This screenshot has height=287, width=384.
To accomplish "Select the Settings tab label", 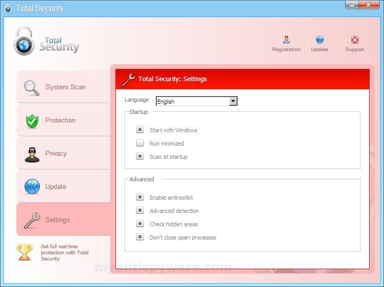I will (58, 220).
